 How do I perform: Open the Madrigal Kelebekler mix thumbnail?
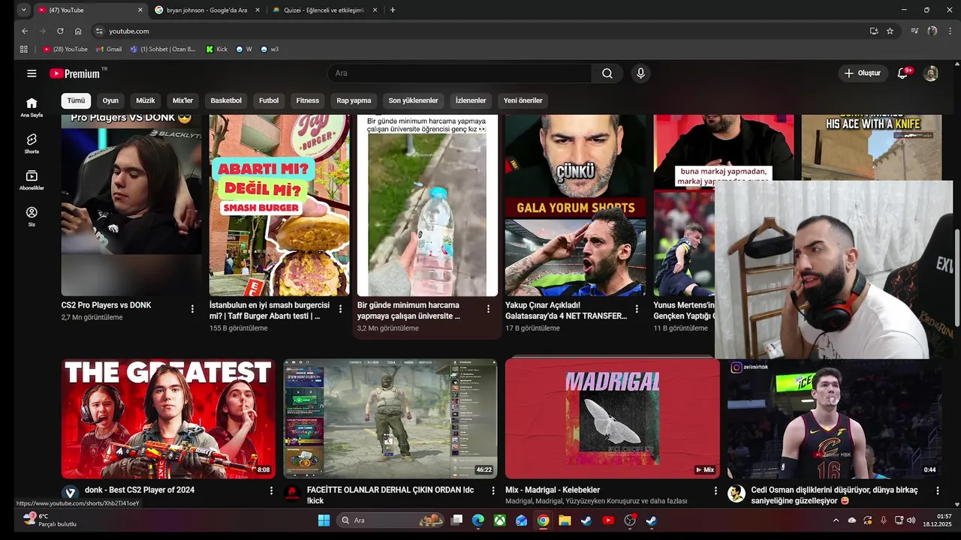tap(613, 418)
